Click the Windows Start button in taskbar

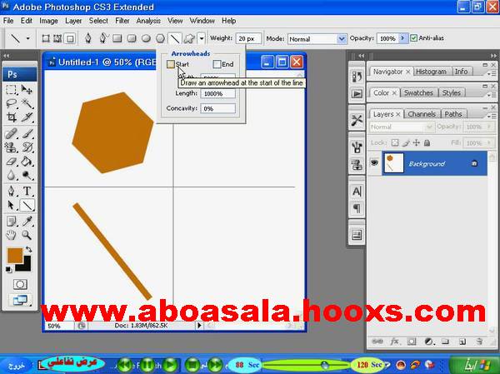tap(474, 365)
